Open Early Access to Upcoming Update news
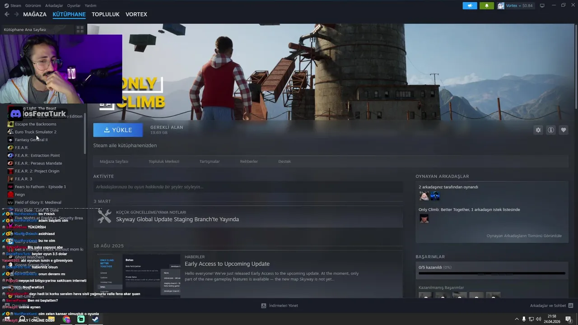Viewport: 578px width, 325px height. (x=227, y=264)
